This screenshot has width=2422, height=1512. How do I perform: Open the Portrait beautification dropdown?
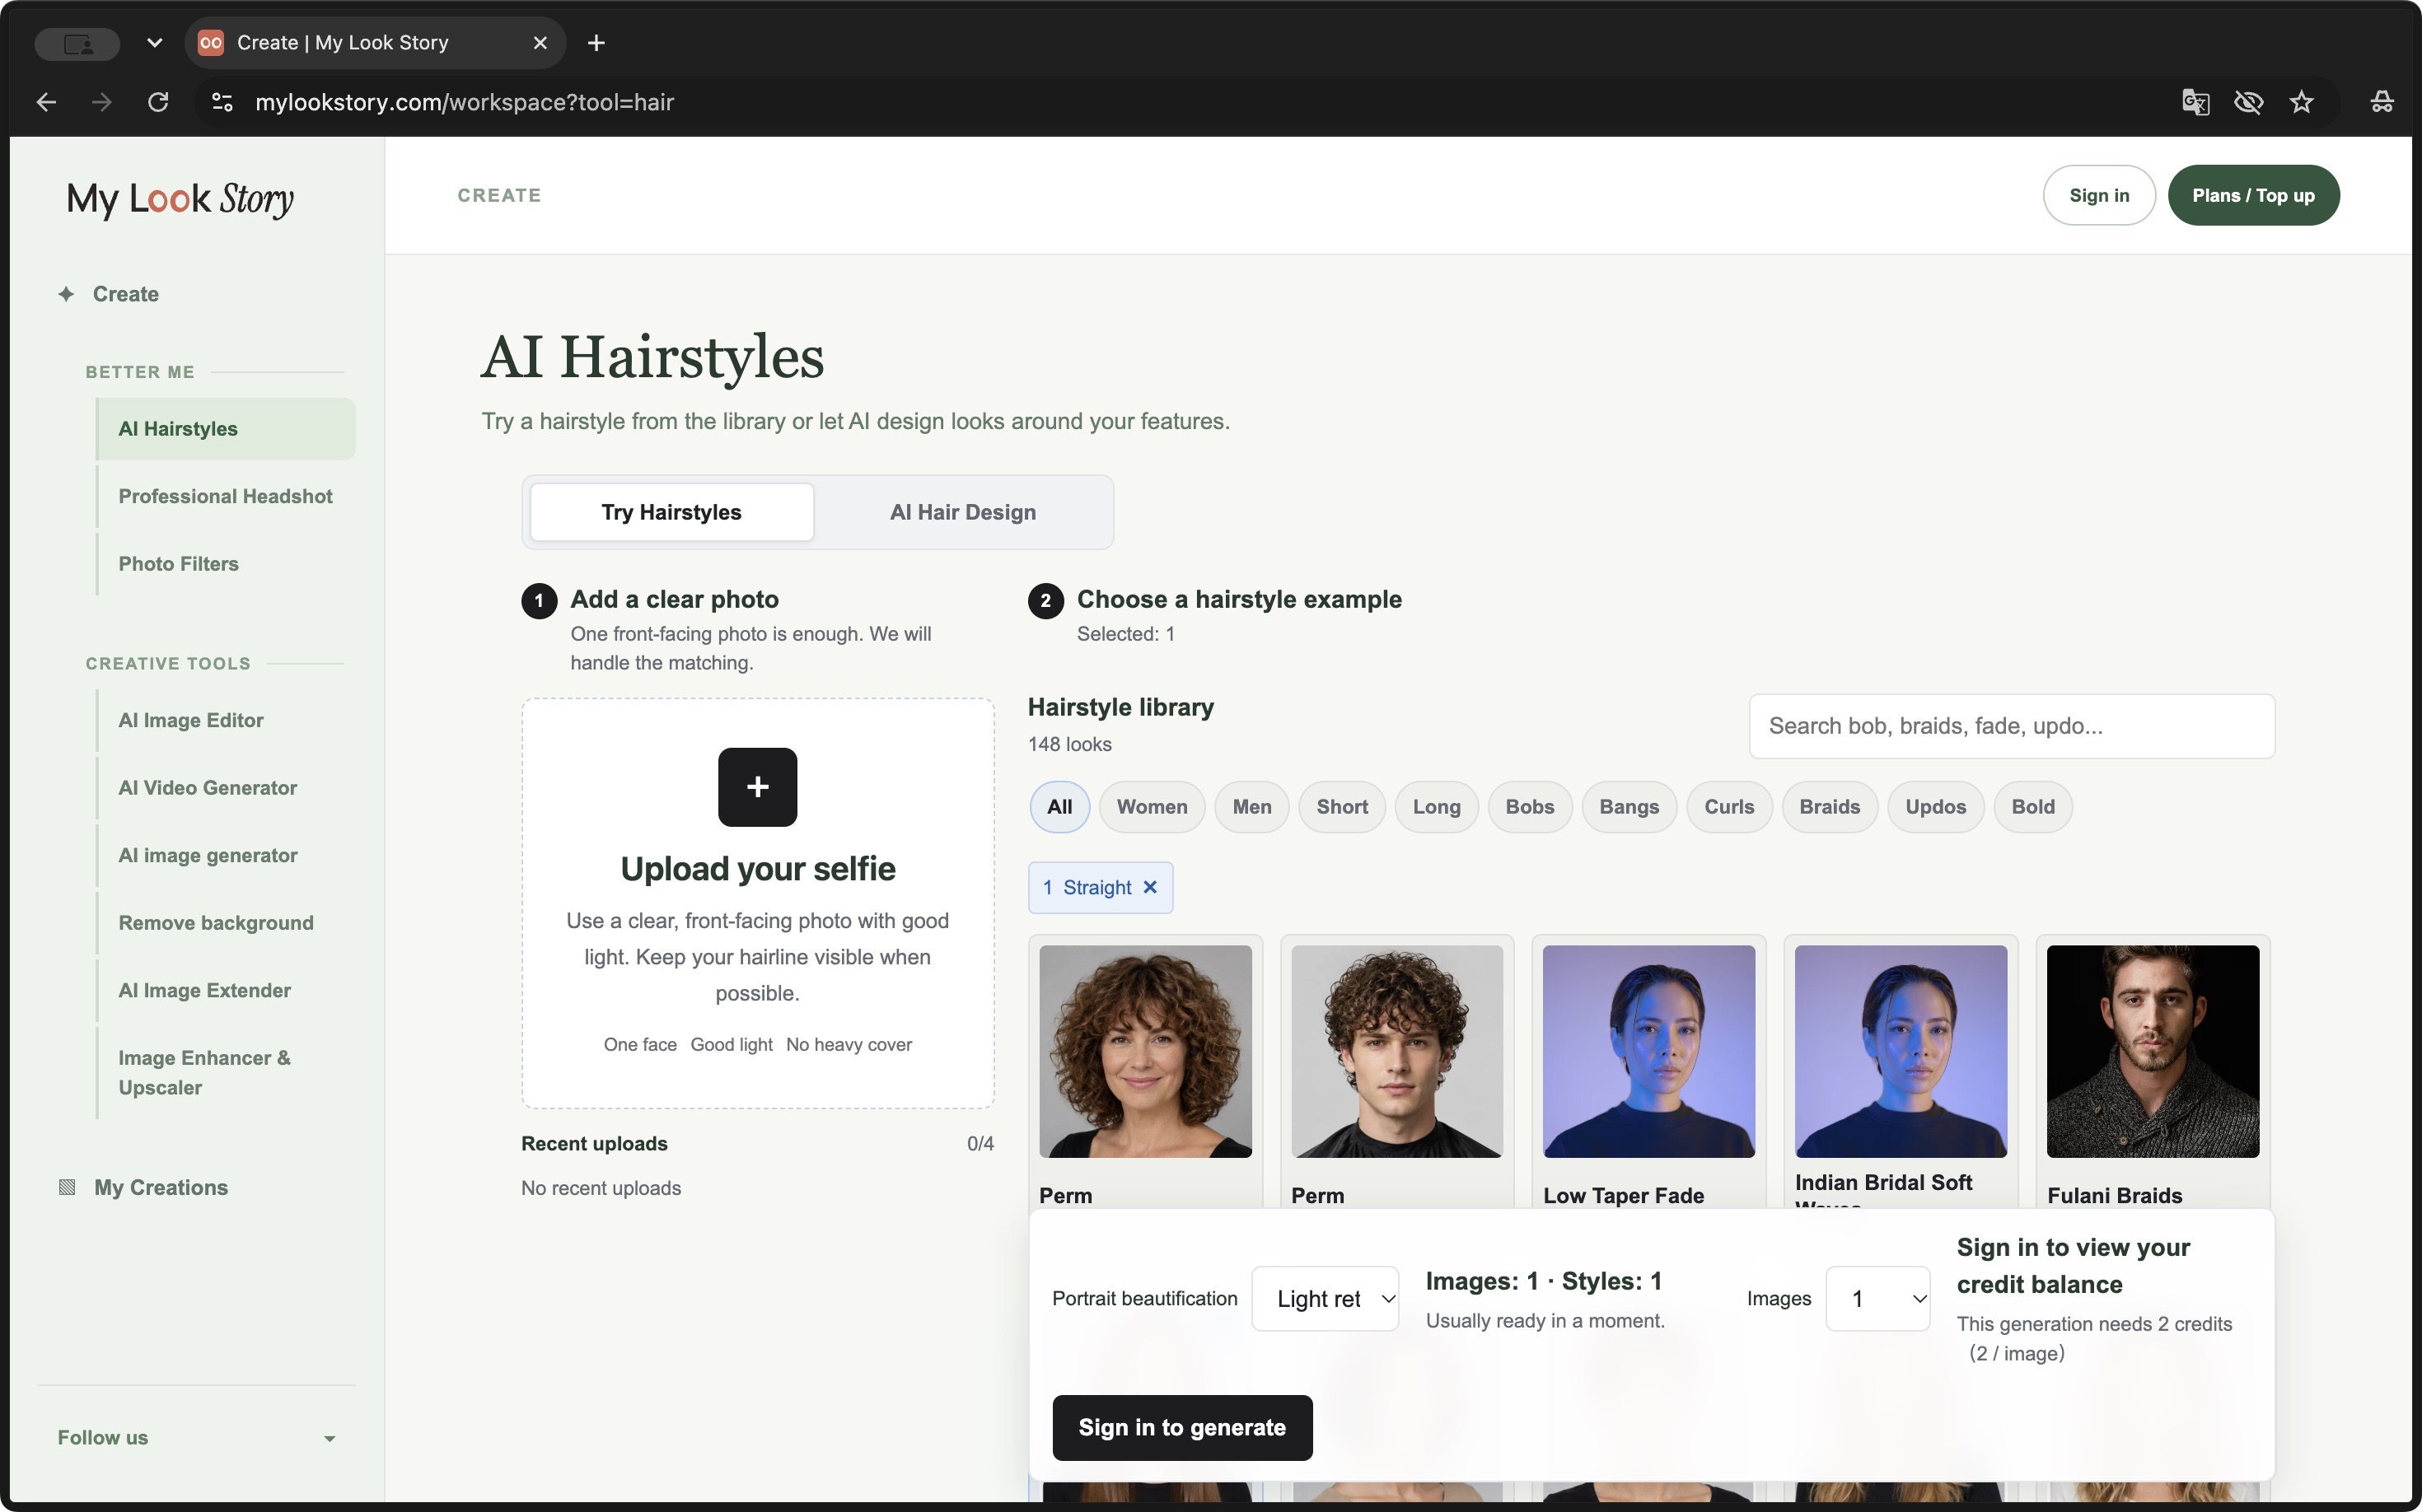(x=1326, y=1299)
